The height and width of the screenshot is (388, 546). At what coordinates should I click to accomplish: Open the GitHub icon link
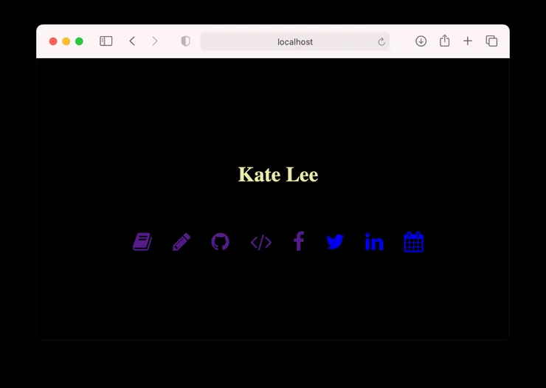(x=221, y=241)
